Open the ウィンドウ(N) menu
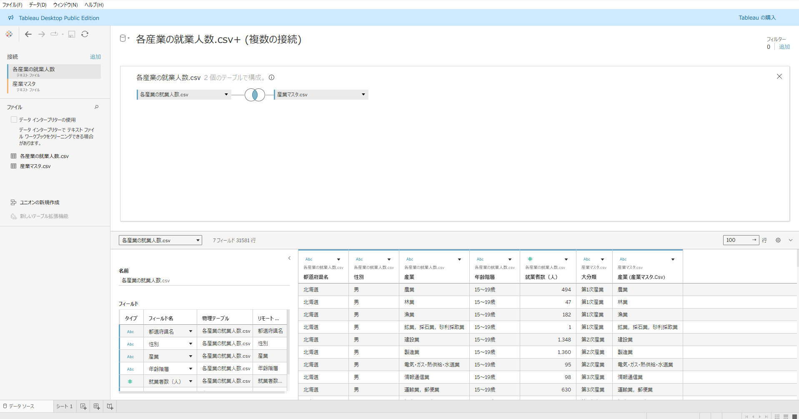The height and width of the screenshot is (419, 799). pyautogui.click(x=65, y=5)
